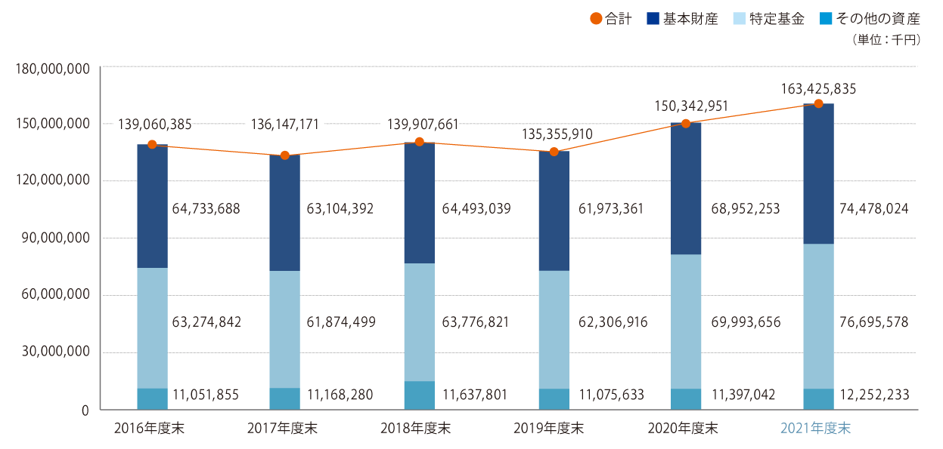
Task: Click the 2018年度末 orange total data point
Action: coord(420,142)
